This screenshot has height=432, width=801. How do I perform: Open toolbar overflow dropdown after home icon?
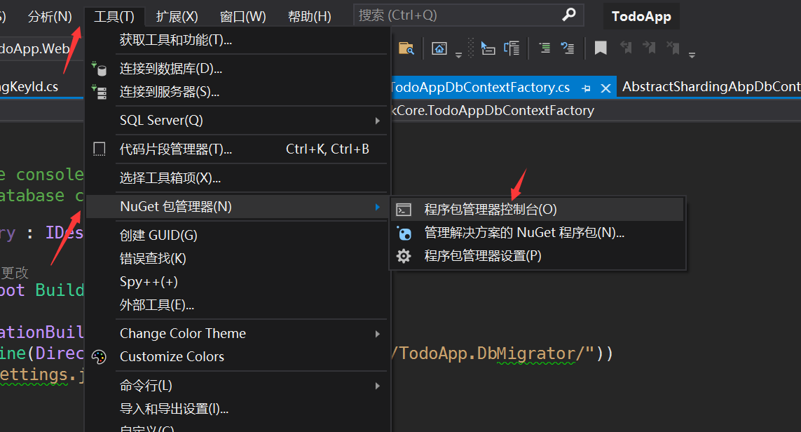point(458,55)
